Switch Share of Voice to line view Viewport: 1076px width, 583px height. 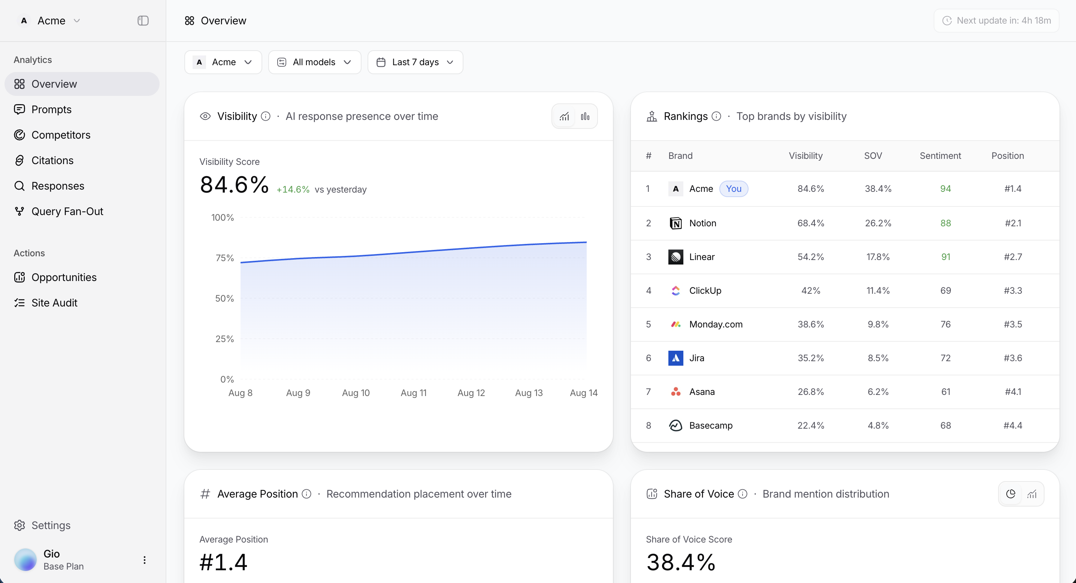pyautogui.click(x=1032, y=494)
